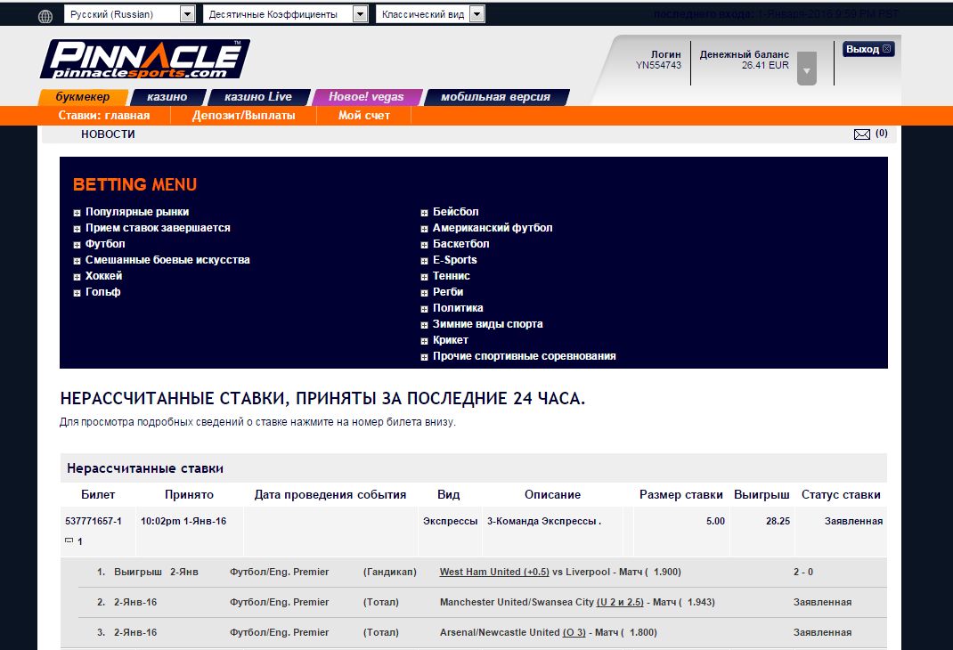Click the 3-Команда Экспрессы description
953x650 pixels.
coord(544,521)
